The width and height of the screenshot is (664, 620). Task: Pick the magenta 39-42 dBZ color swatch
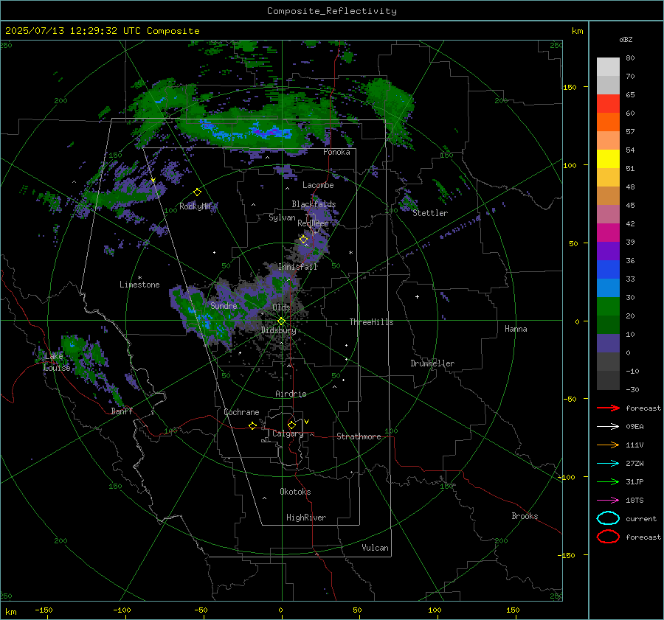608,233
